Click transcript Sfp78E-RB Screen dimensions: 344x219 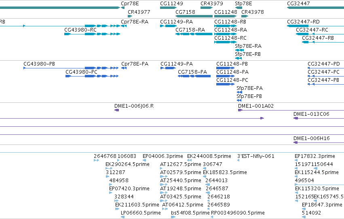point(248,54)
